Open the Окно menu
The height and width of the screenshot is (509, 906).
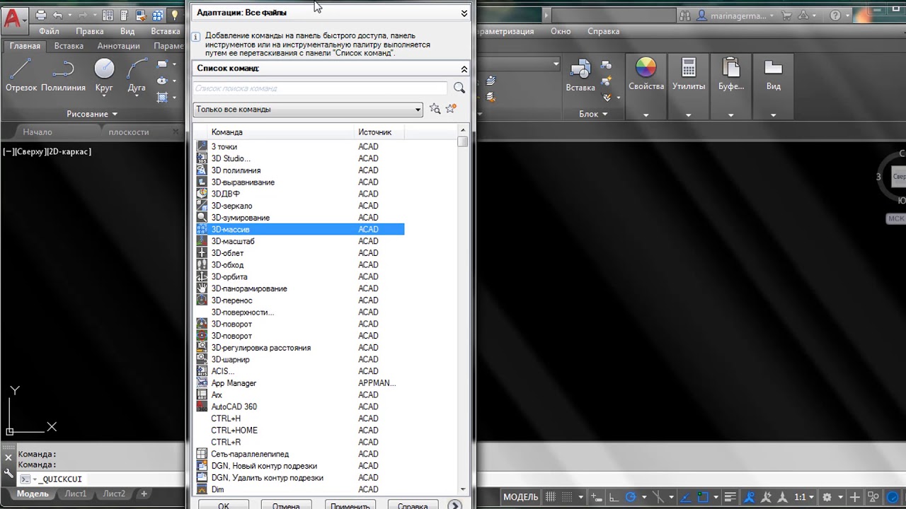(x=561, y=31)
